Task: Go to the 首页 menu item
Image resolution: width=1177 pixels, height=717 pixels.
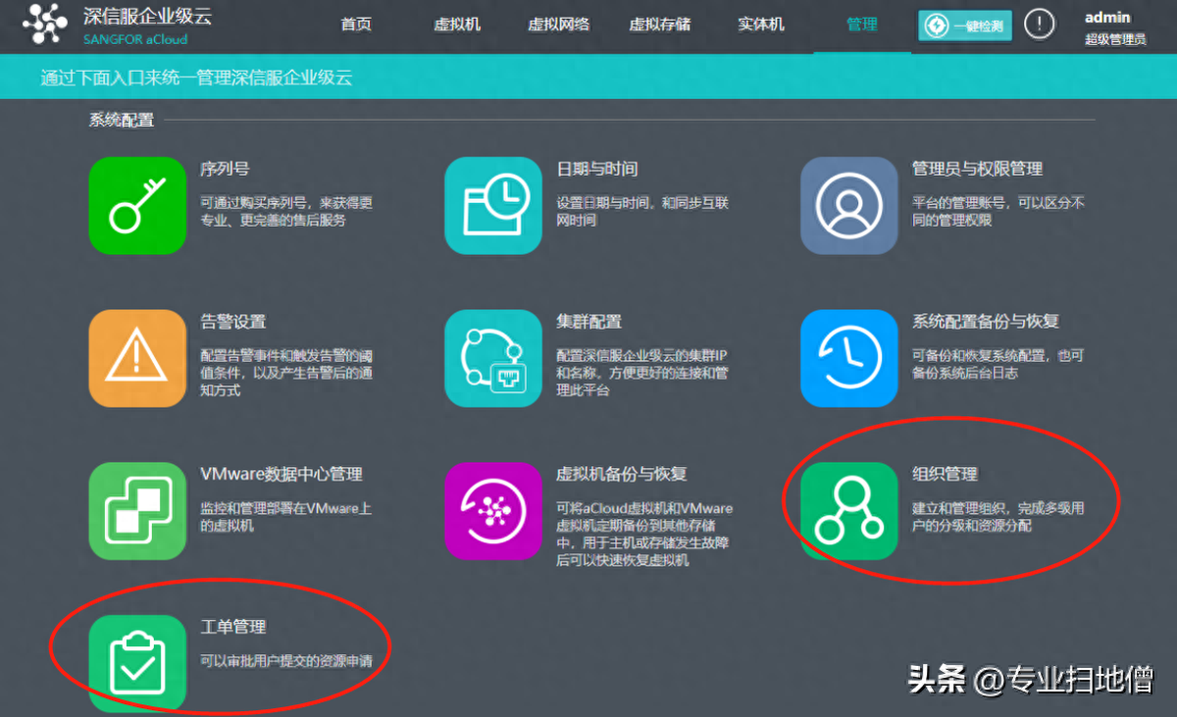Action: coord(356,26)
